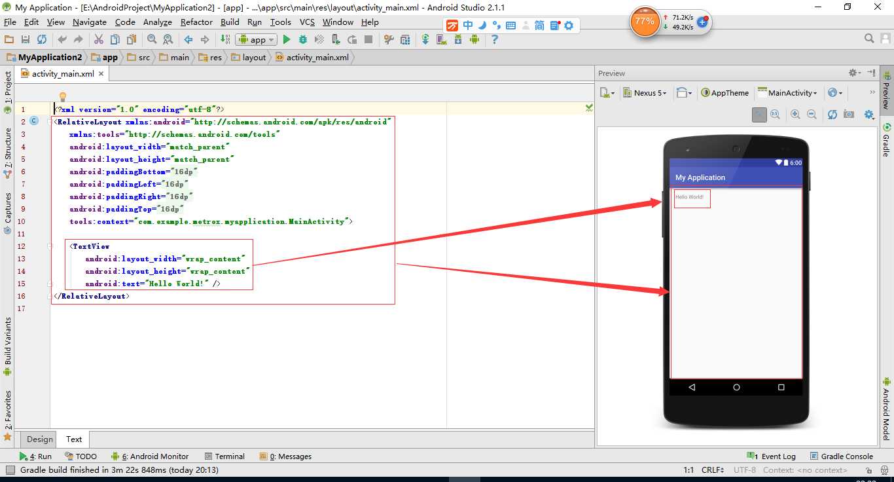Navigate Forward with the right arrow icon
The width and height of the screenshot is (894, 482).
point(205,40)
